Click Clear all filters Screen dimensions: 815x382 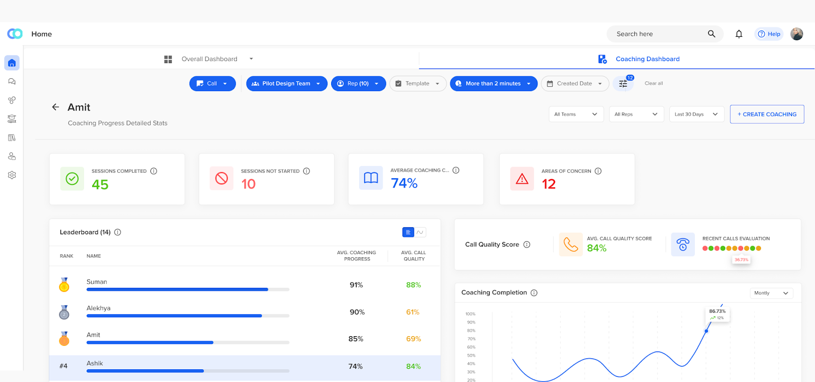[x=654, y=84]
